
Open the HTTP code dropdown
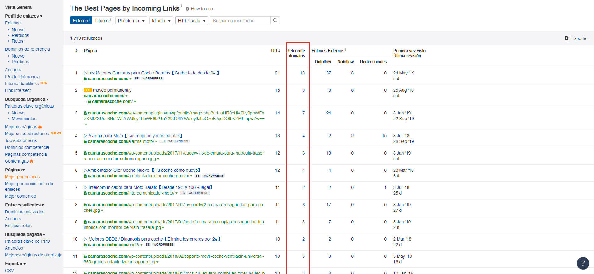(x=192, y=20)
